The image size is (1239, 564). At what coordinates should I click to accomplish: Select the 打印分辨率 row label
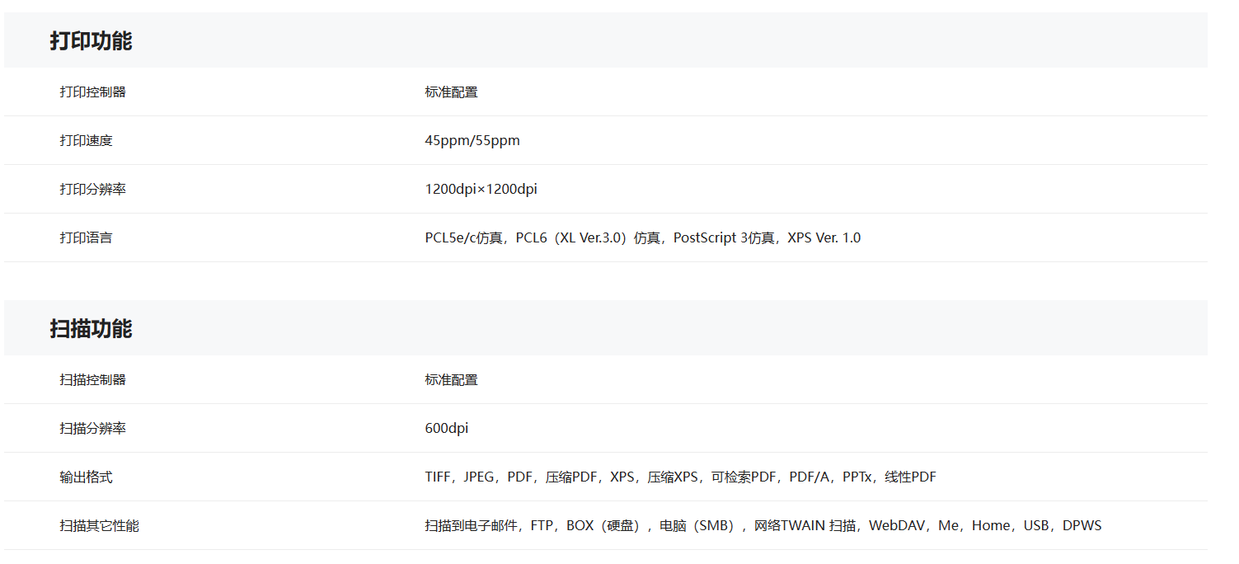pyautogui.click(x=92, y=190)
